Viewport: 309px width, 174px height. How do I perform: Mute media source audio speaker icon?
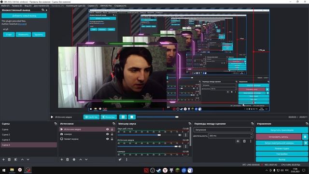click(x=180, y=146)
